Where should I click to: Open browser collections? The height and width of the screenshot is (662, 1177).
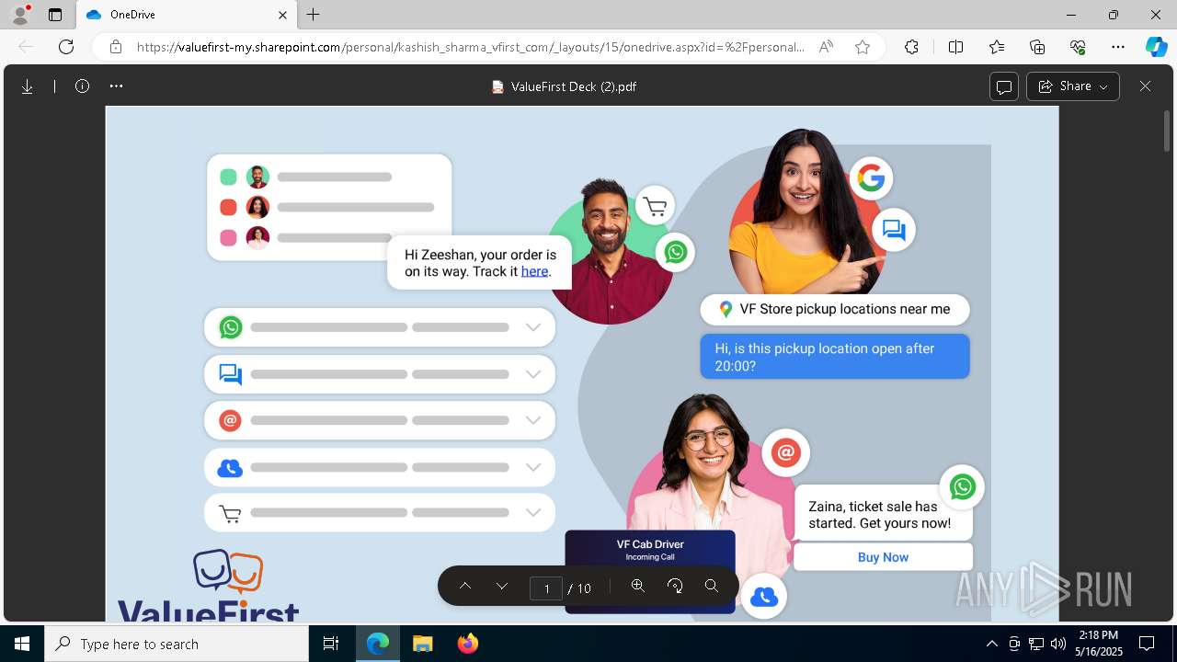click(1037, 47)
